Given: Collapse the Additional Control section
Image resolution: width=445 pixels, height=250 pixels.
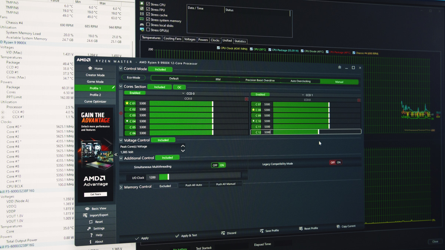Looking at the screenshot, I should click(121, 158).
